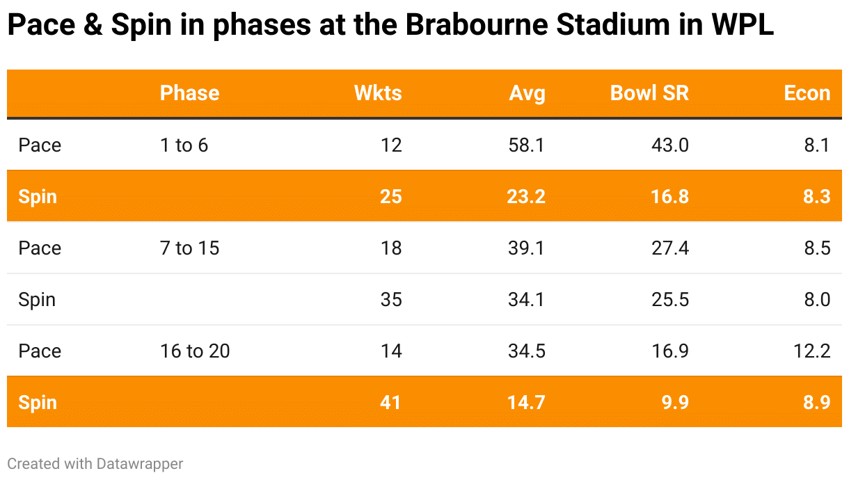Select the 27.4 strike rate value
The height and width of the screenshot is (480, 849).
tap(669, 248)
